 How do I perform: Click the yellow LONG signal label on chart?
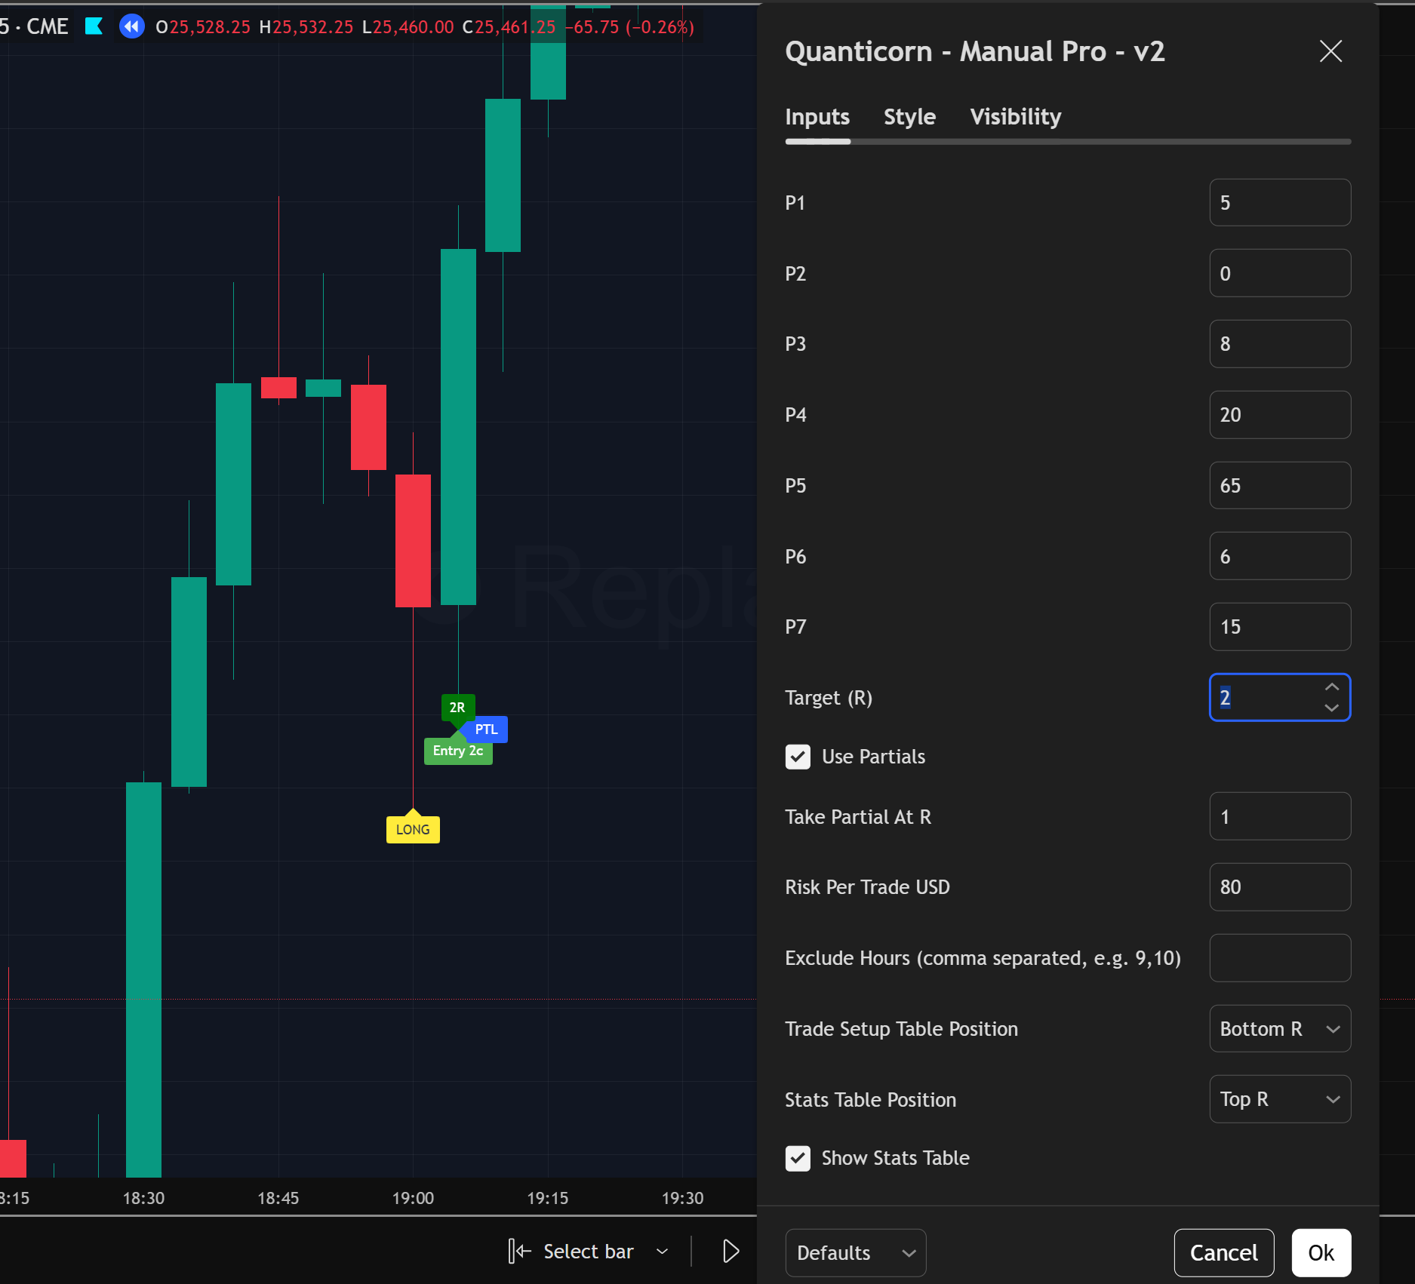click(x=413, y=828)
